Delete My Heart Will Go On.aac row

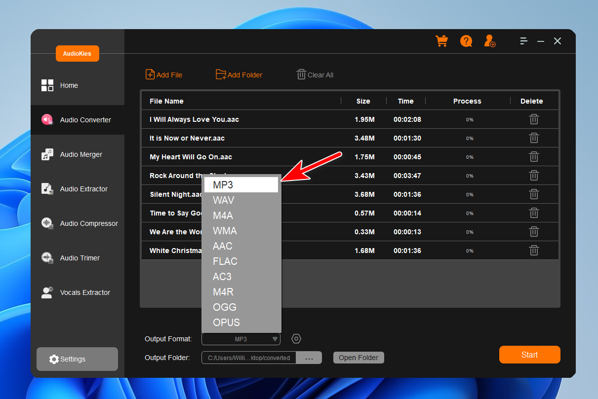(x=534, y=157)
